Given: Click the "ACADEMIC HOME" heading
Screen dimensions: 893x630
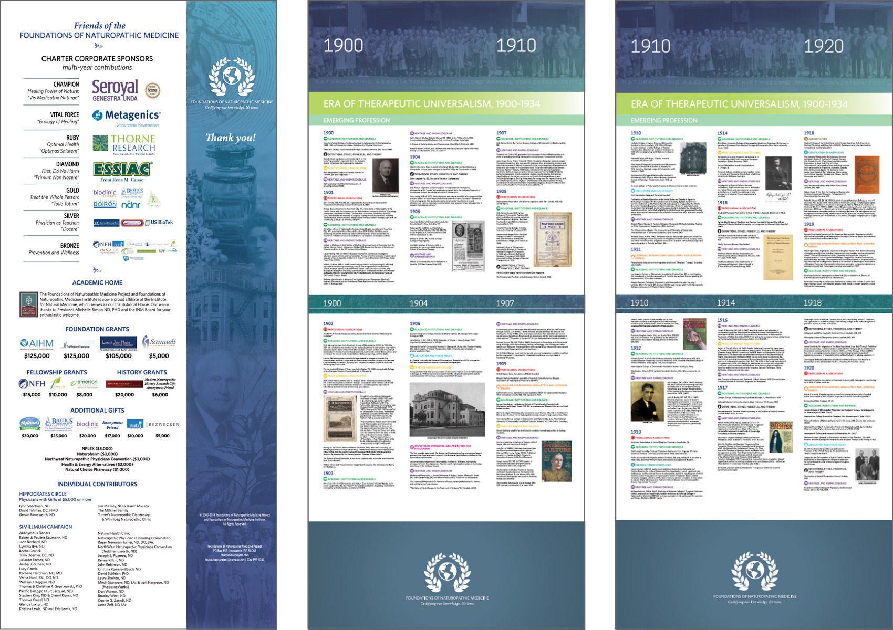Looking at the screenshot, I should (x=97, y=282).
